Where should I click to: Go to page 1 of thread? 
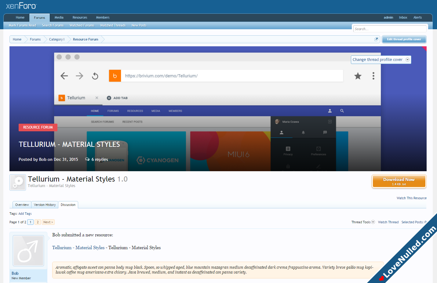click(x=31, y=222)
